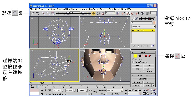Switch to the Hierarchy command panel tab

(x=141, y=19)
